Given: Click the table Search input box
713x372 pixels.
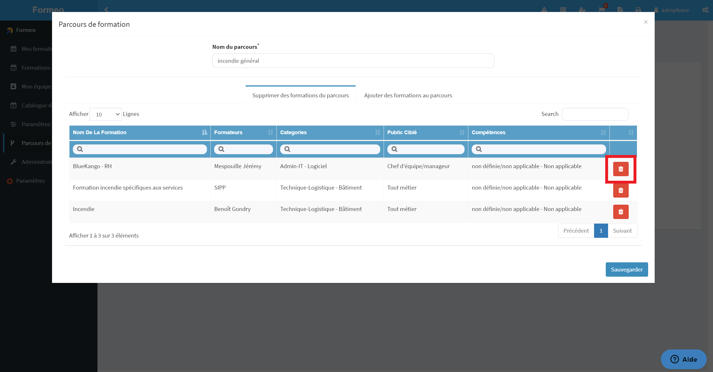Looking at the screenshot, I should pos(595,114).
